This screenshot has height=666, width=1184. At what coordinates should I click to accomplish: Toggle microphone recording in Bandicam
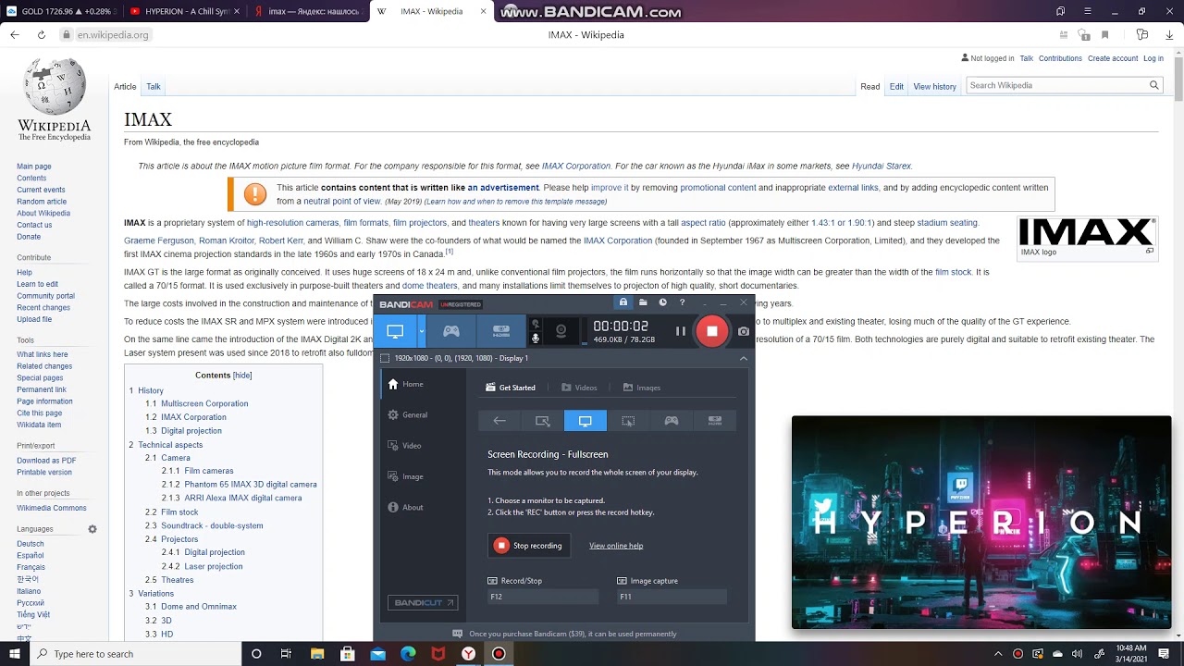pos(535,339)
